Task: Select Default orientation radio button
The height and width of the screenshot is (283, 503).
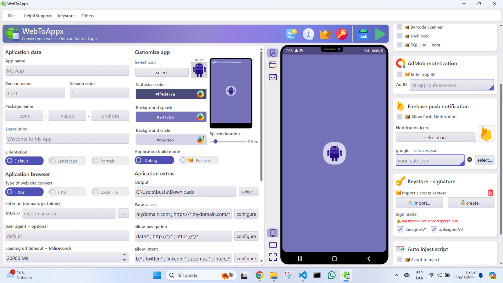Action: [25, 161]
